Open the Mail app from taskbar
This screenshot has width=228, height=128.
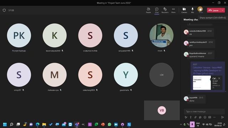pos(64,124)
